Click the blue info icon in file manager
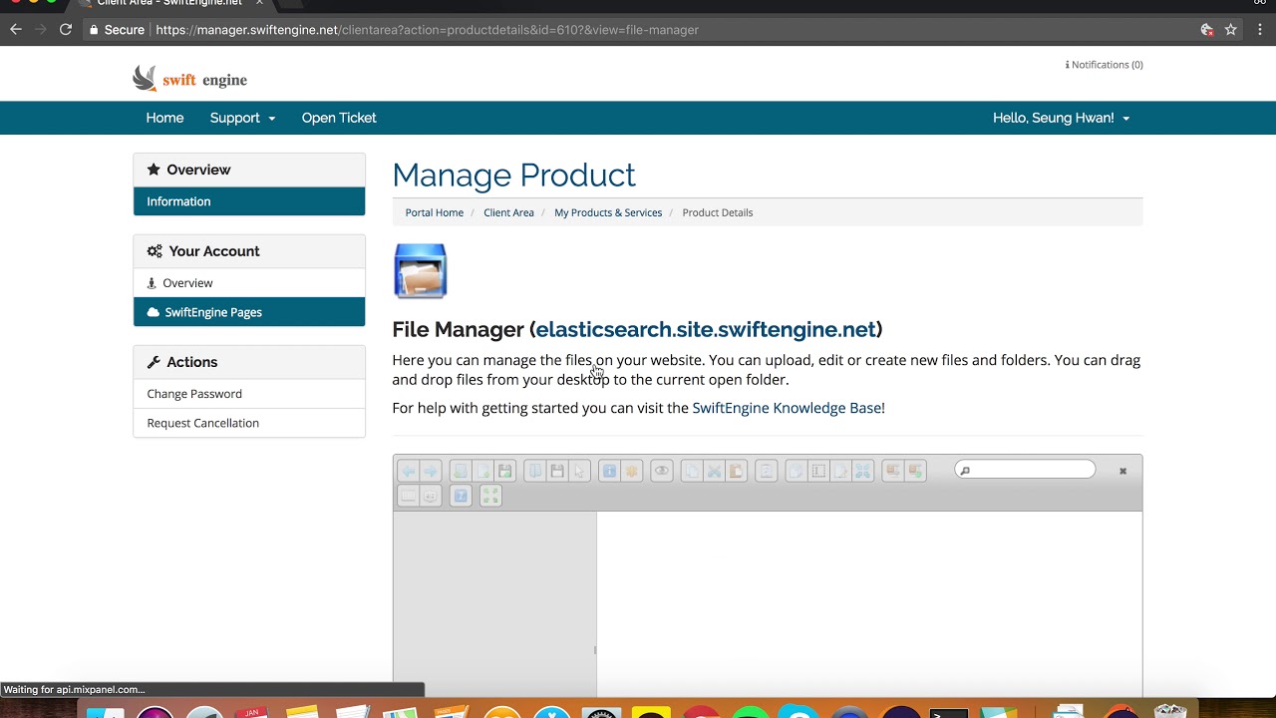This screenshot has height=718, width=1276. tap(609, 471)
